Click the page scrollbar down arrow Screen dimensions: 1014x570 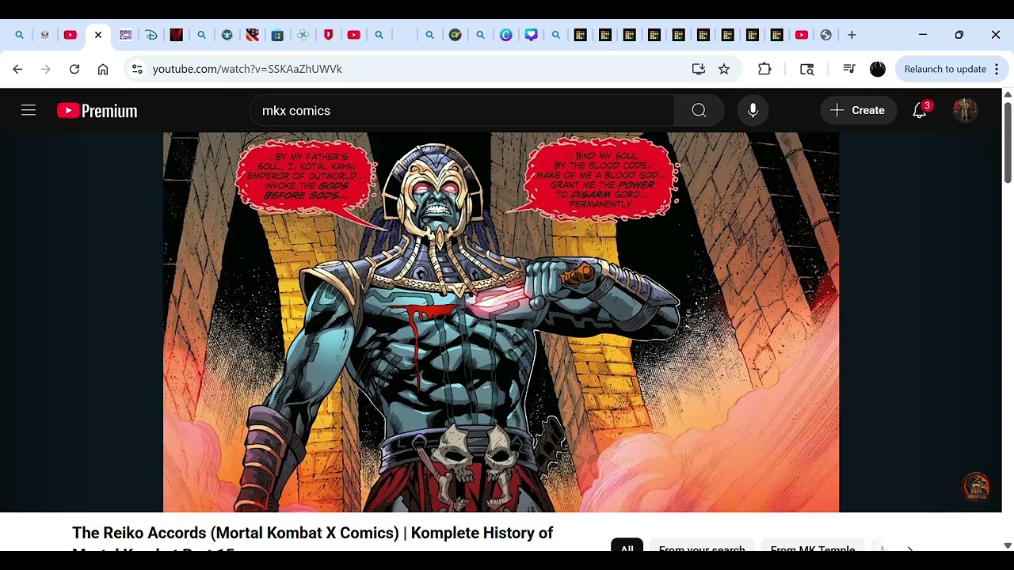(x=1008, y=545)
